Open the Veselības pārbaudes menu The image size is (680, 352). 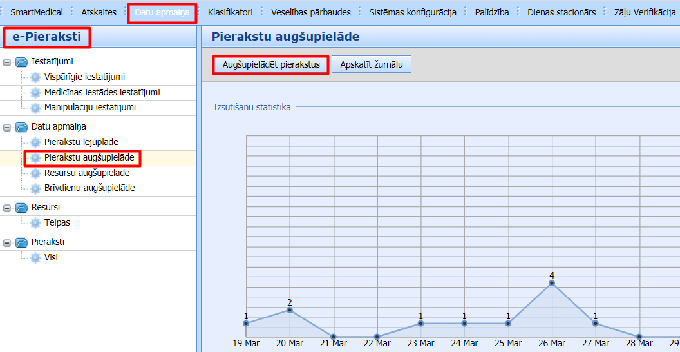tap(311, 12)
